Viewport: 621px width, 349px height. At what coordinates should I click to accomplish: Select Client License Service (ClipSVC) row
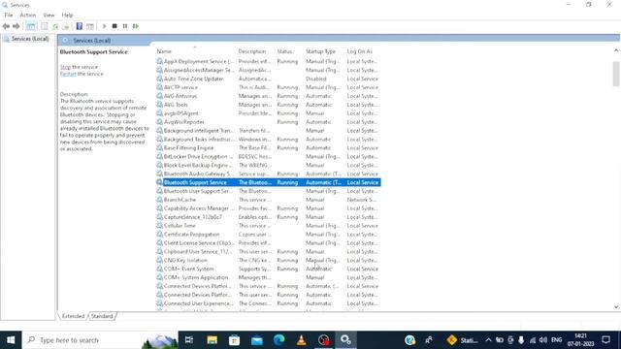click(268, 243)
